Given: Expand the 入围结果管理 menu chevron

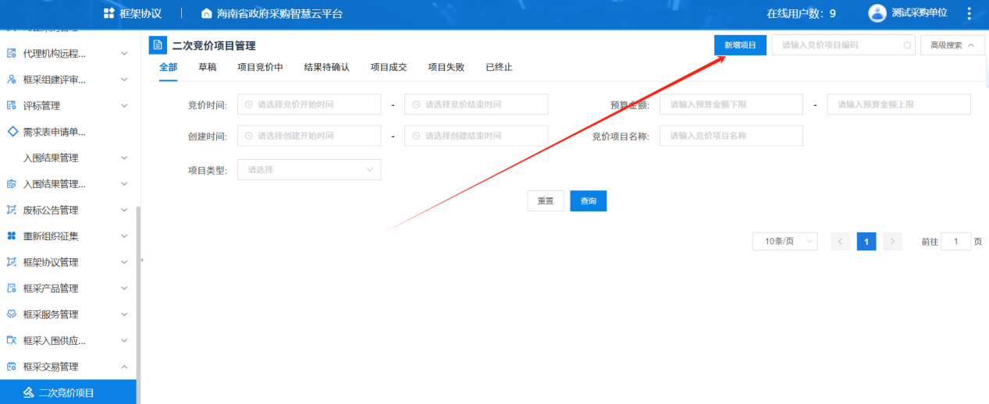Looking at the screenshot, I should coord(124,158).
